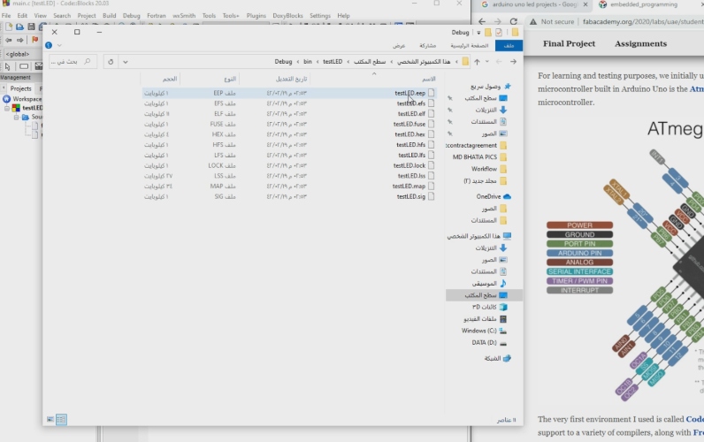Switch Explorer to details view icon

click(x=62, y=420)
